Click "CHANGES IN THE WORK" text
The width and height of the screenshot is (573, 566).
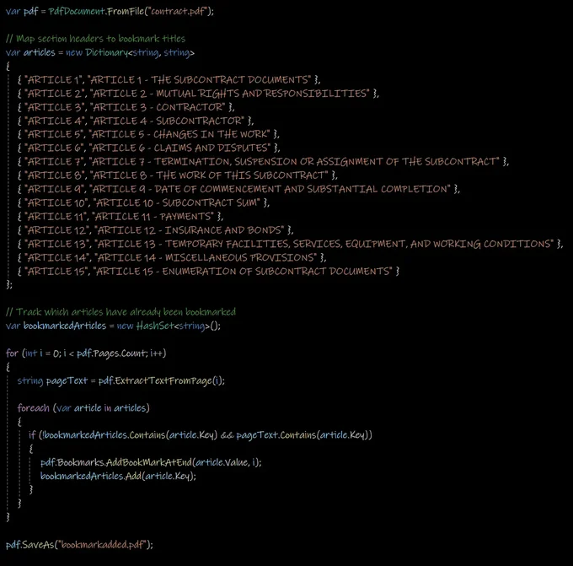(x=211, y=134)
